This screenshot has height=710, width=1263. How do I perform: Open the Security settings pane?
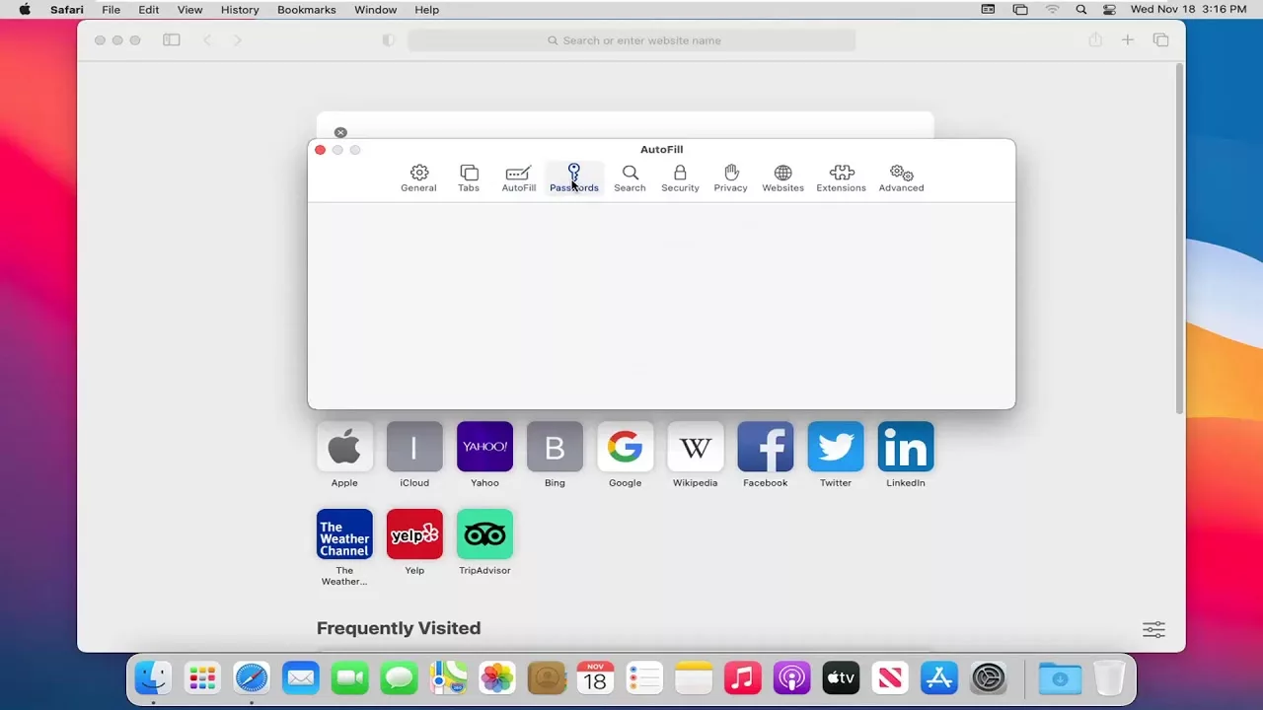[x=680, y=176]
